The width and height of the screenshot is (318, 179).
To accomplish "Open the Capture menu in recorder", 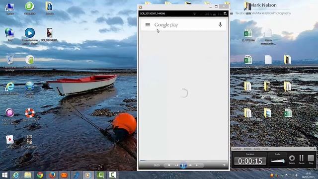I will [237, 149].
